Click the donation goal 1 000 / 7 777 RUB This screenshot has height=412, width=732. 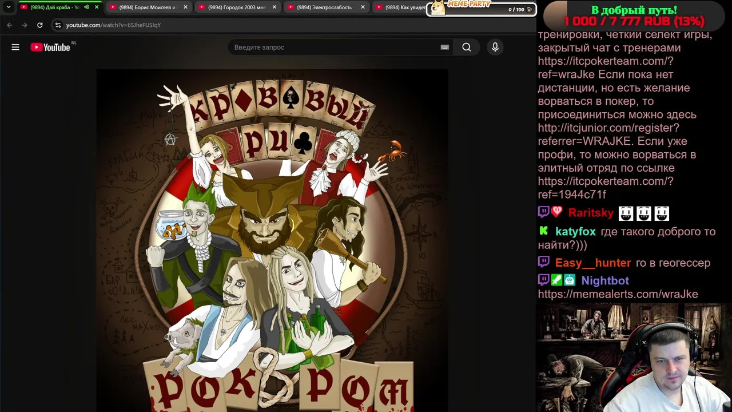[x=634, y=21]
